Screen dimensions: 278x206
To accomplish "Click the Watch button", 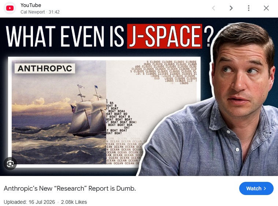I will 256,188.
